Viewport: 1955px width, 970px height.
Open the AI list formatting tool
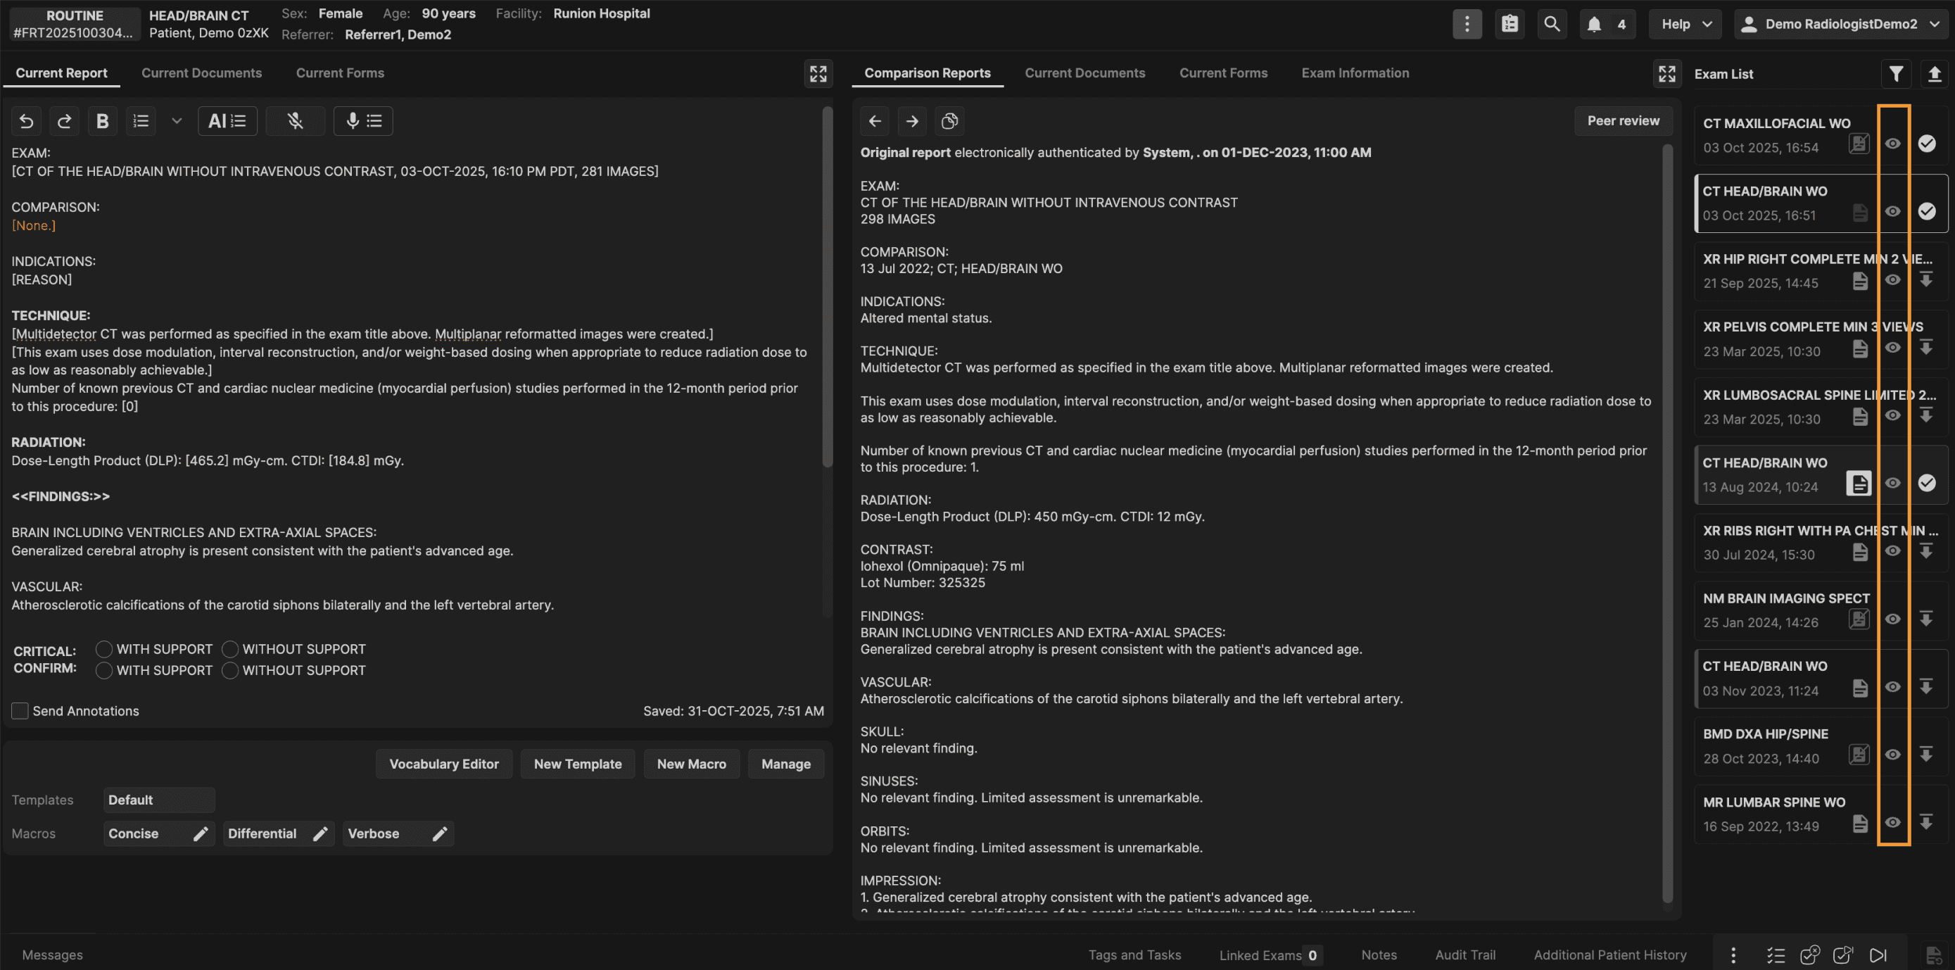click(227, 120)
